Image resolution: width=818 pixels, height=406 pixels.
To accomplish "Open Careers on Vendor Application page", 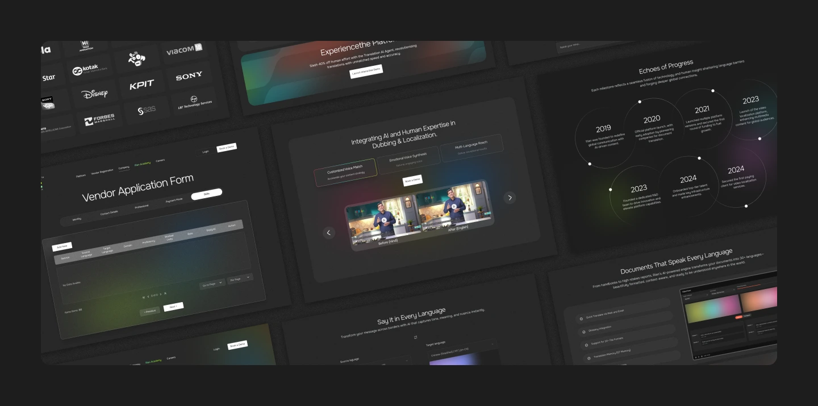I will (x=160, y=161).
